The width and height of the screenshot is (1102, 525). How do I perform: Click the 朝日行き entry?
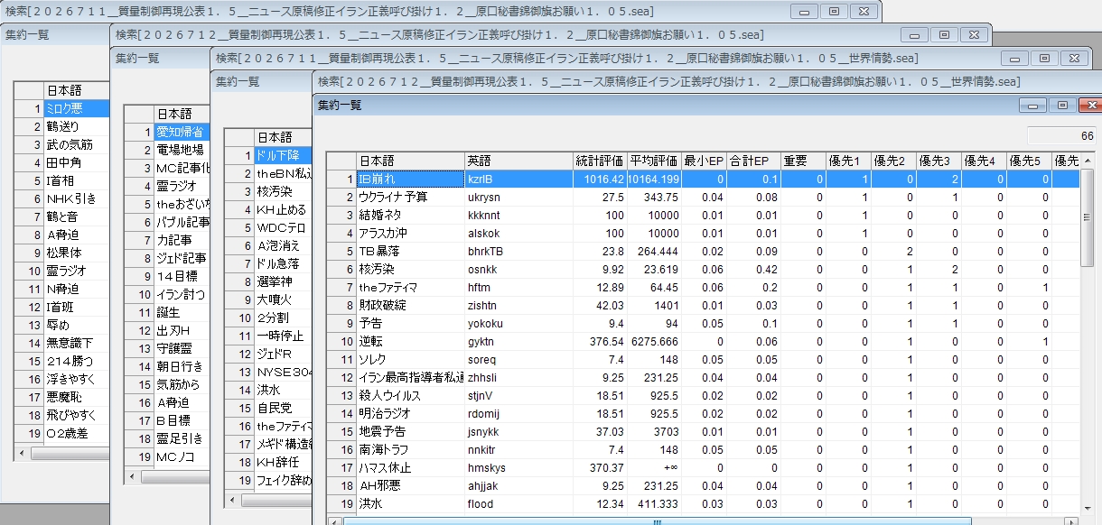[182, 366]
